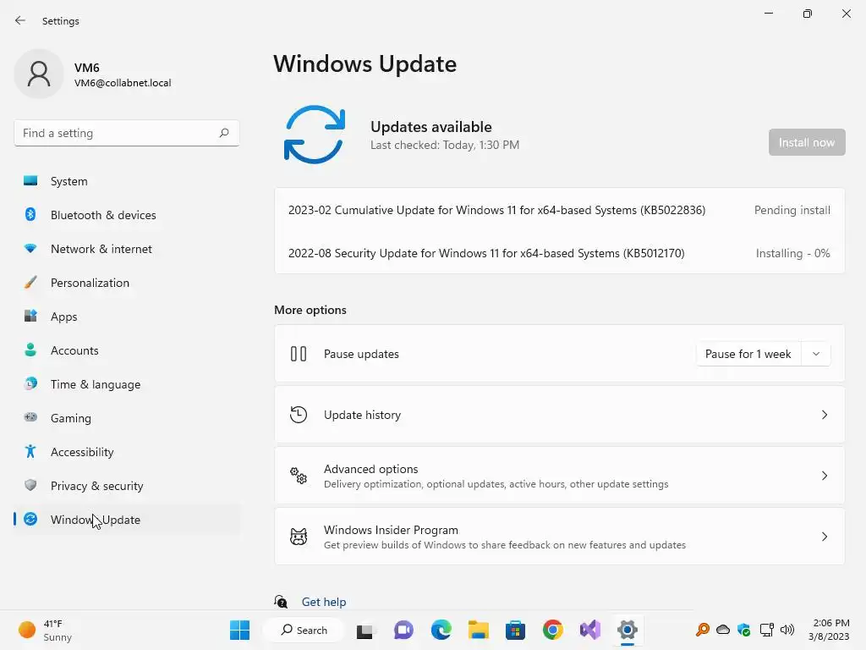
Task: Click the System monitor icon in sidebar
Action: click(x=30, y=181)
